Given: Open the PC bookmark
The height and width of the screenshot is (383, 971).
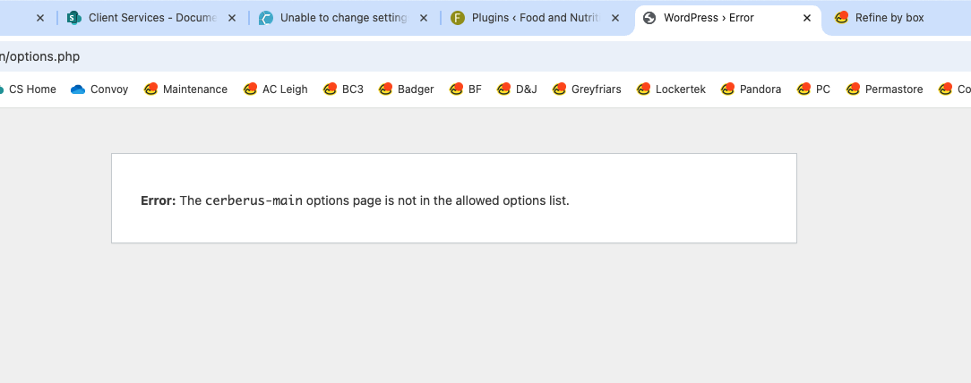Looking at the screenshot, I should [x=813, y=89].
